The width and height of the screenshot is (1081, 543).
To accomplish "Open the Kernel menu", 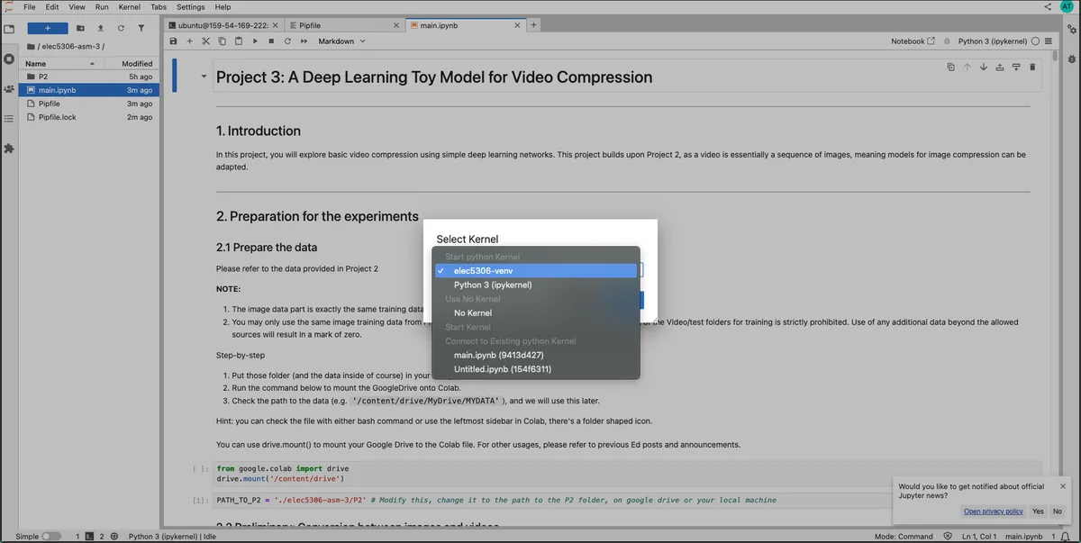I will coord(129,7).
